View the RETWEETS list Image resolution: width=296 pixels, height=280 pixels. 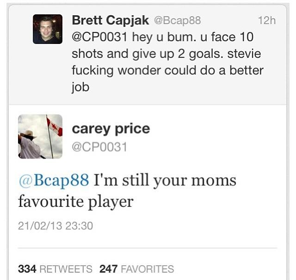coord(66,268)
